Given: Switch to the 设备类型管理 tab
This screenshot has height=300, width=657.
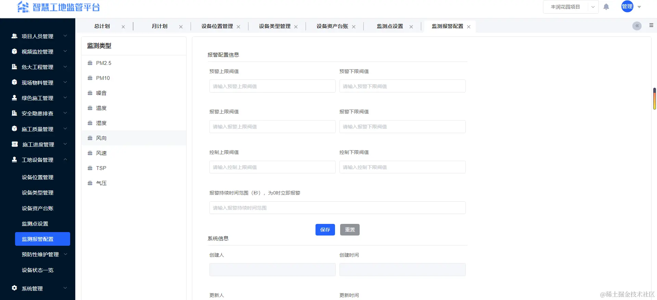Looking at the screenshot, I should click(x=274, y=26).
